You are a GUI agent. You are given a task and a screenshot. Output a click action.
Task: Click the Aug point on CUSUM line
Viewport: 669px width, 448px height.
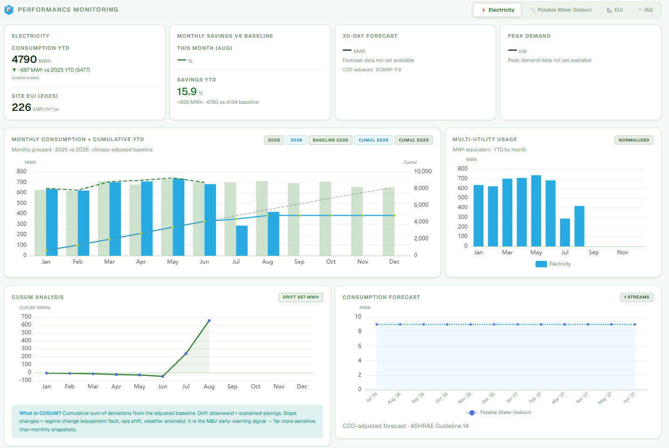coord(209,320)
